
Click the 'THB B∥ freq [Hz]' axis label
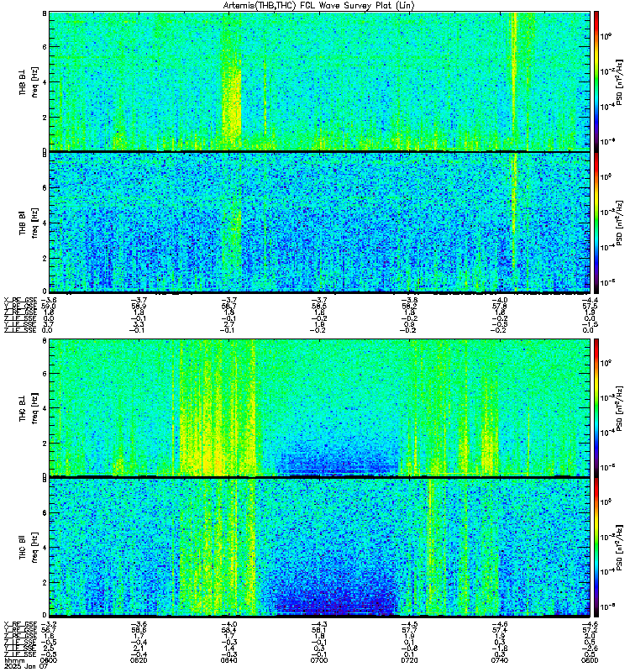pyautogui.click(x=29, y=223)
